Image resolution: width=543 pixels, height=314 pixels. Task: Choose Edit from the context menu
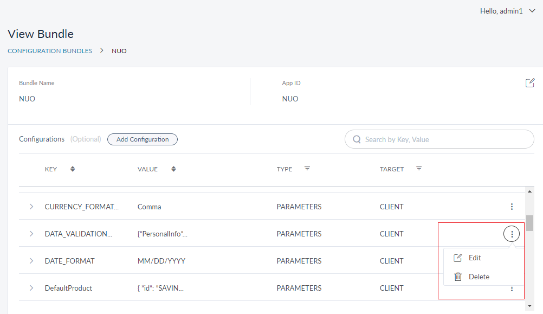click(x=474, y=258)
